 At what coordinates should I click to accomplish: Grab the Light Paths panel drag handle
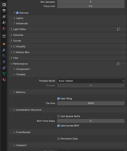coord(124,29)
